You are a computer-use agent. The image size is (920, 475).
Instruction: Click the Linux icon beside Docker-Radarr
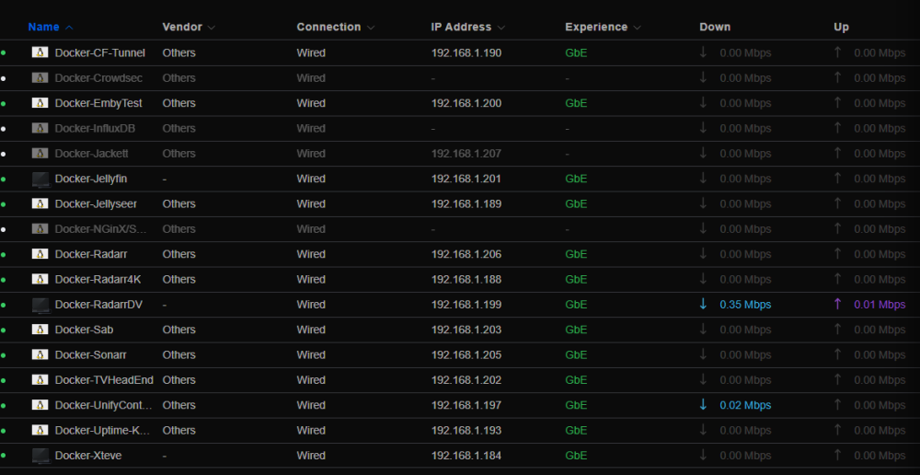(x=40, y=254)
